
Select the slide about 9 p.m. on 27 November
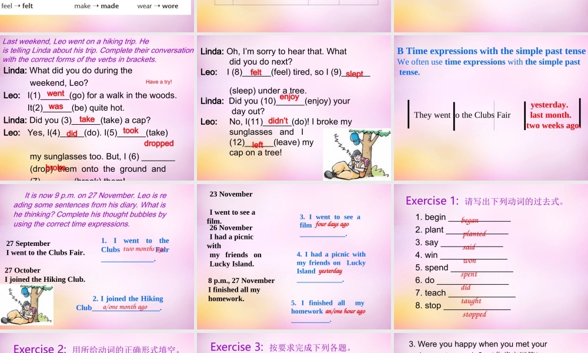[97, 257]
